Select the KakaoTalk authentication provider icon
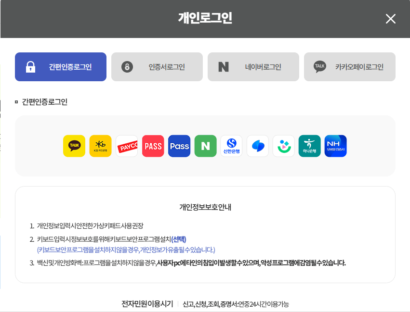Image resolution: width=410 pixels, height=312 pixels. click(74, 146)
